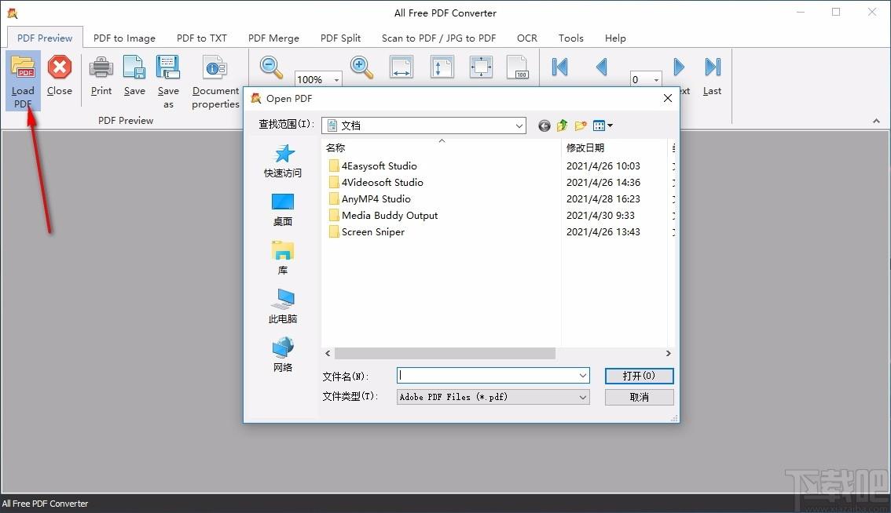The image size is (891, 513).
Task: Close the Open PDF dialog
Action: coord(668,98)
